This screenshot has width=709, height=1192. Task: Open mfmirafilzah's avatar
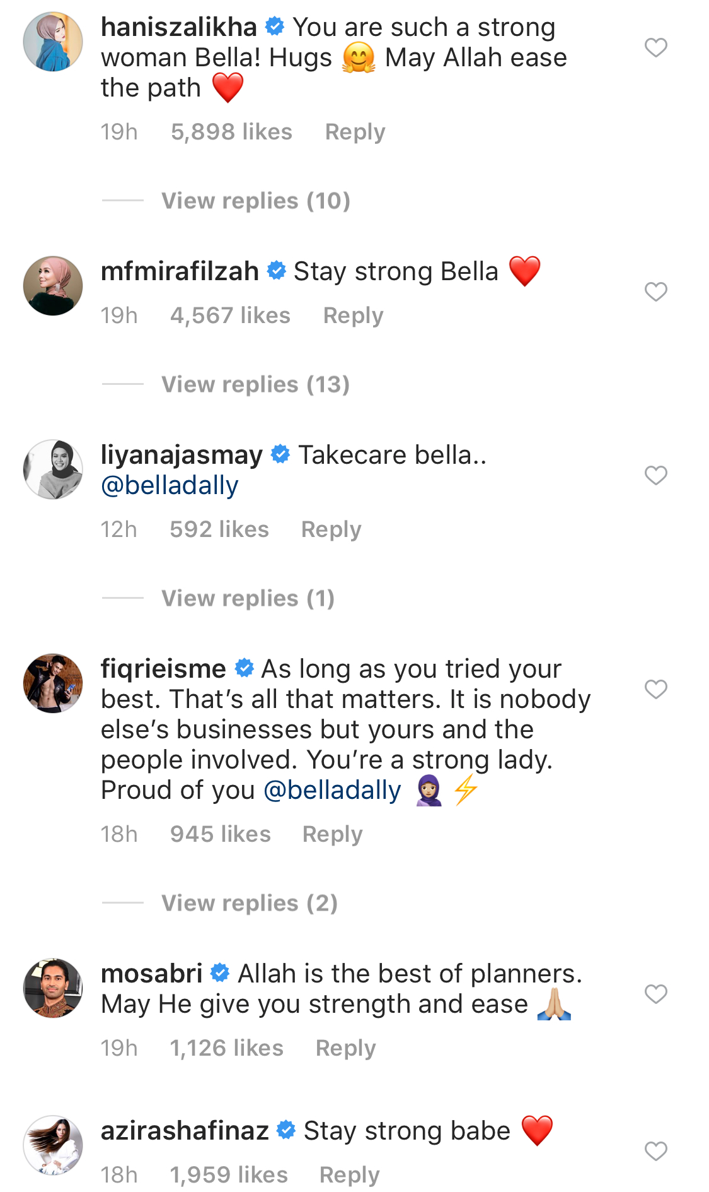pyautogui.click(x=53, y=286)
